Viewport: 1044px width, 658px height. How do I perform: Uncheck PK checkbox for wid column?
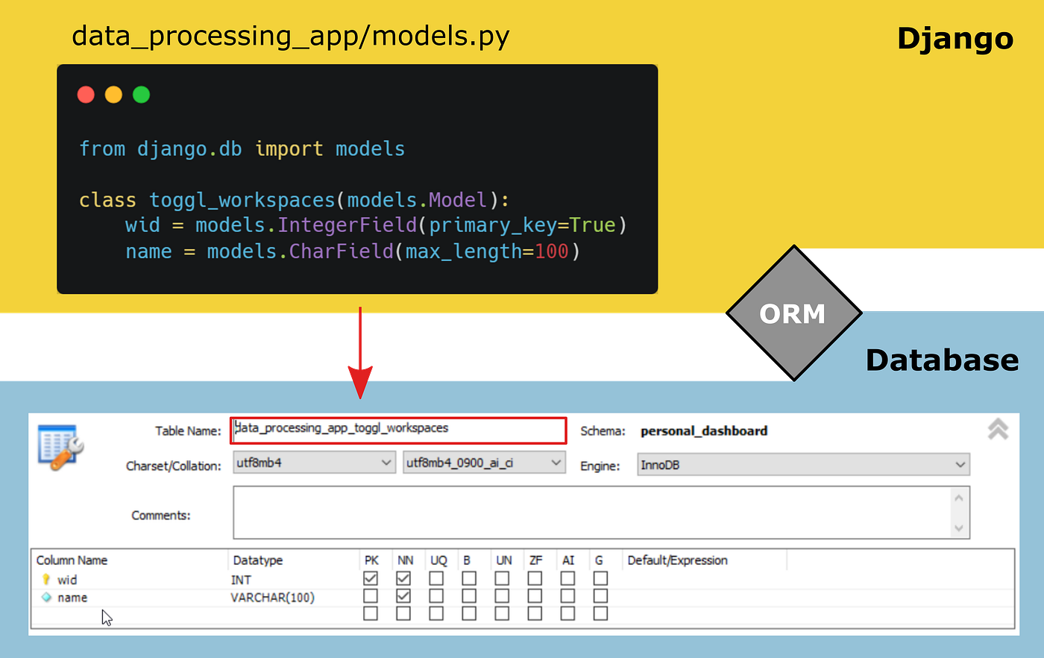[x=371, y=578]
